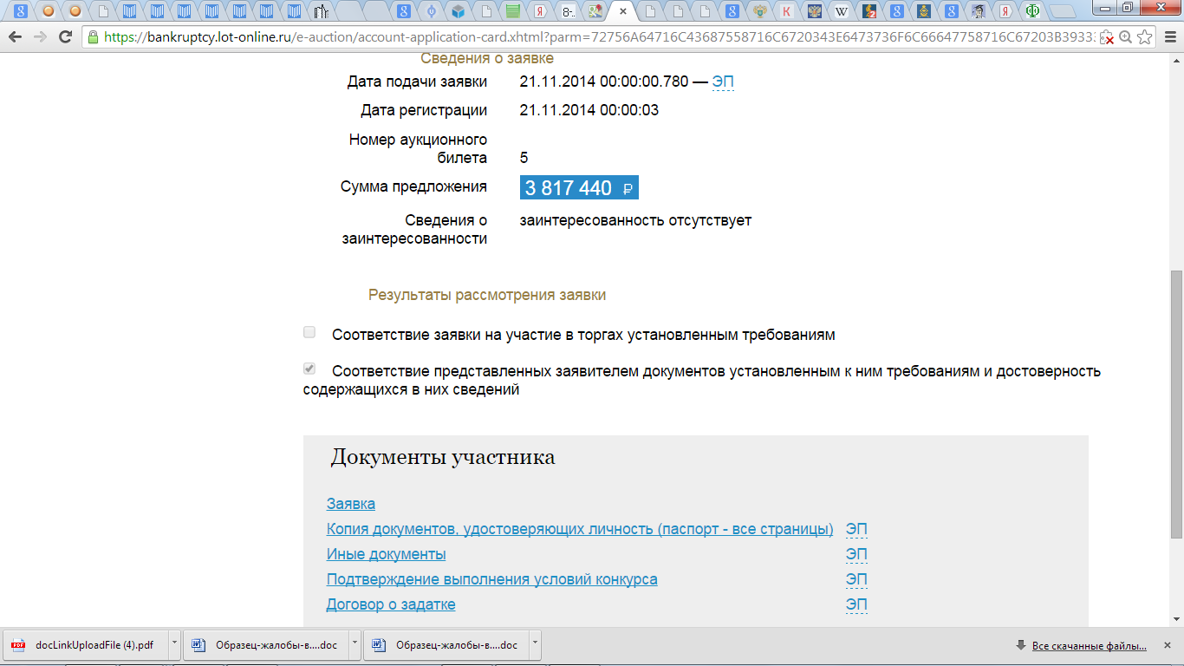Toggle checkbox for submitted documents compliance
Image resolution: width=1184 pixels, height=666 pixels.
pyautogui.click(x=309, y=369)
